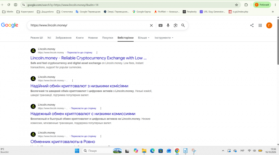Open Надежный обмен криптовалют result link
Screen dimensions: 279x155
point(83,114)
